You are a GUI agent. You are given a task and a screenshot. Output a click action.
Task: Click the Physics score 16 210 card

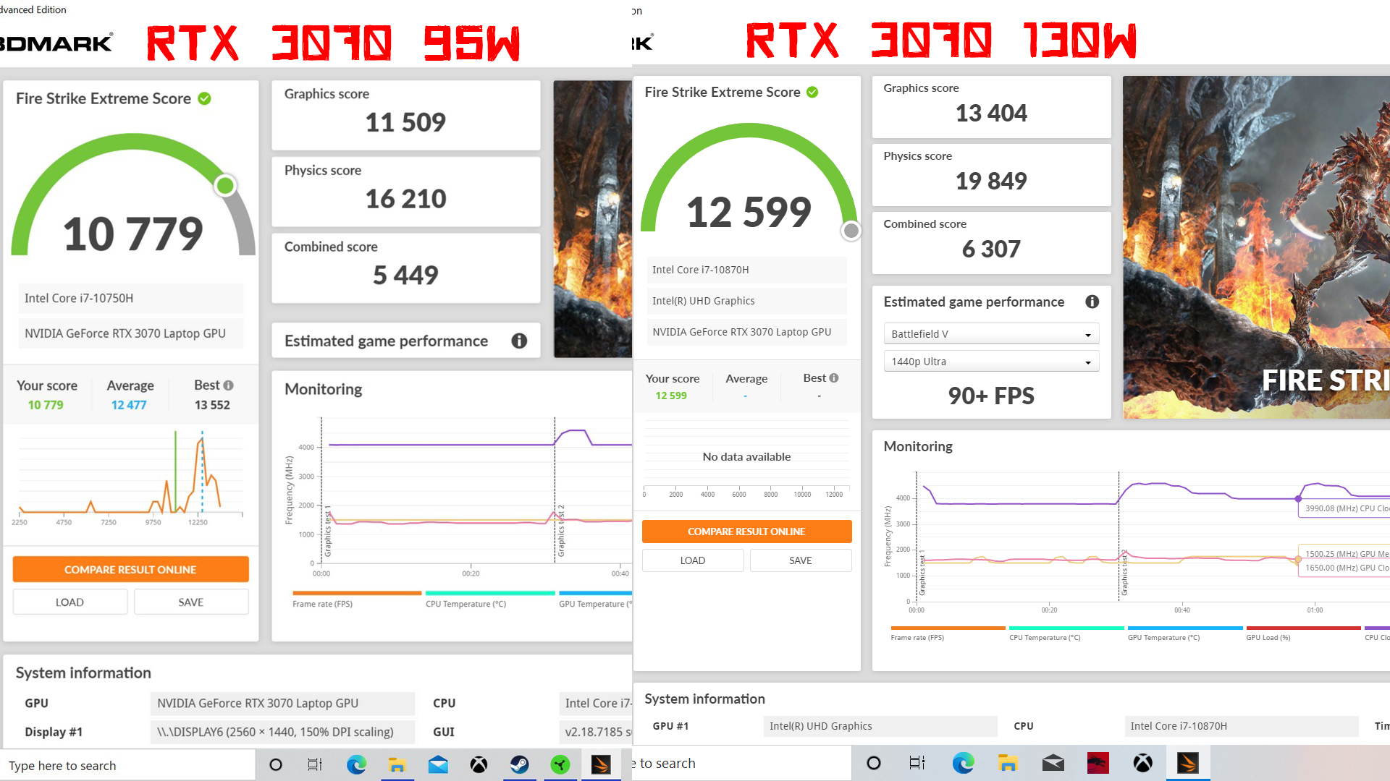click(405, 192)
